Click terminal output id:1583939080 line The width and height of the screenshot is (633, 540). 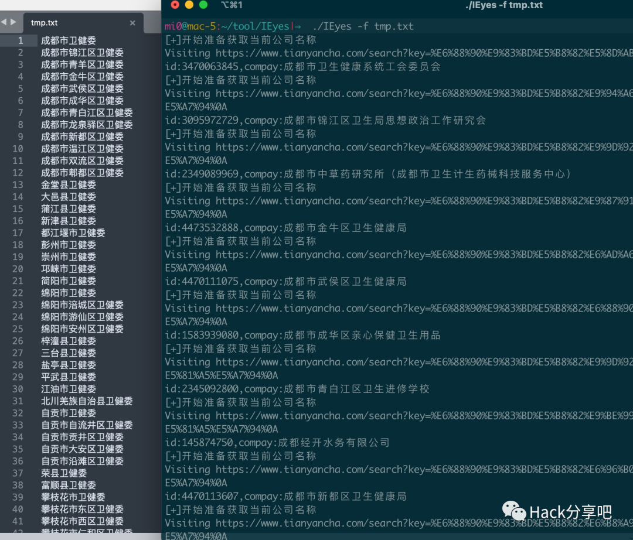click(303, 335)
